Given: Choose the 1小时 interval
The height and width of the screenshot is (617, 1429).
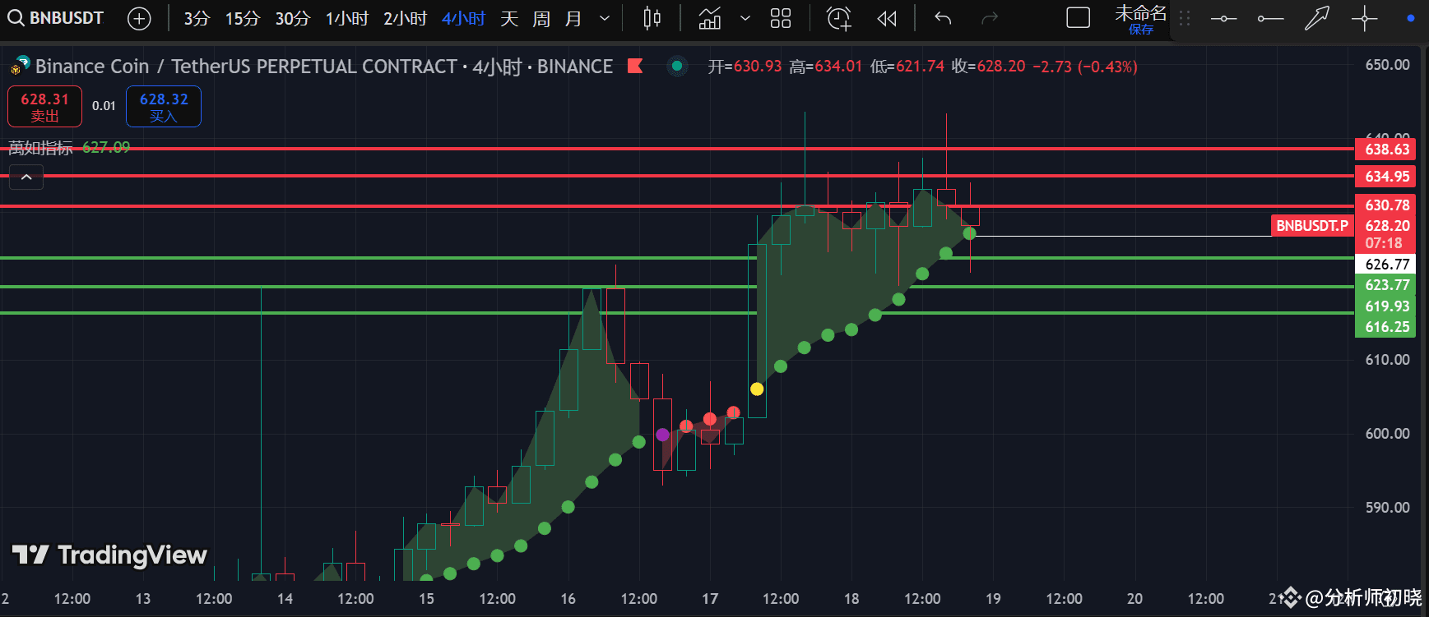Looking at the screenshot, I should 347,18.
